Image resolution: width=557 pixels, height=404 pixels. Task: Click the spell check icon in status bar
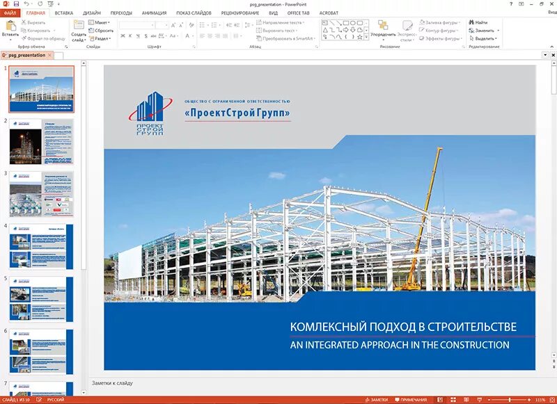(39, 400)
